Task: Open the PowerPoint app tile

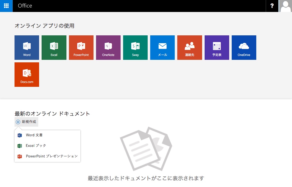Action: click(81, 48)
